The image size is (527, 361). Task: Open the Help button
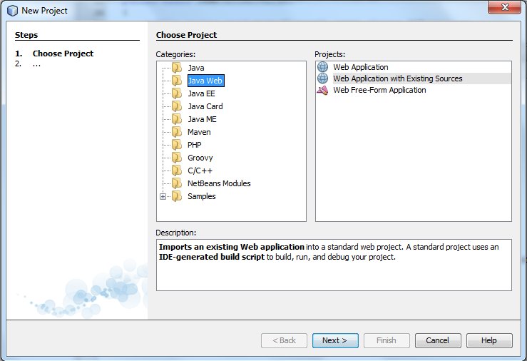(x=489, y=340)
